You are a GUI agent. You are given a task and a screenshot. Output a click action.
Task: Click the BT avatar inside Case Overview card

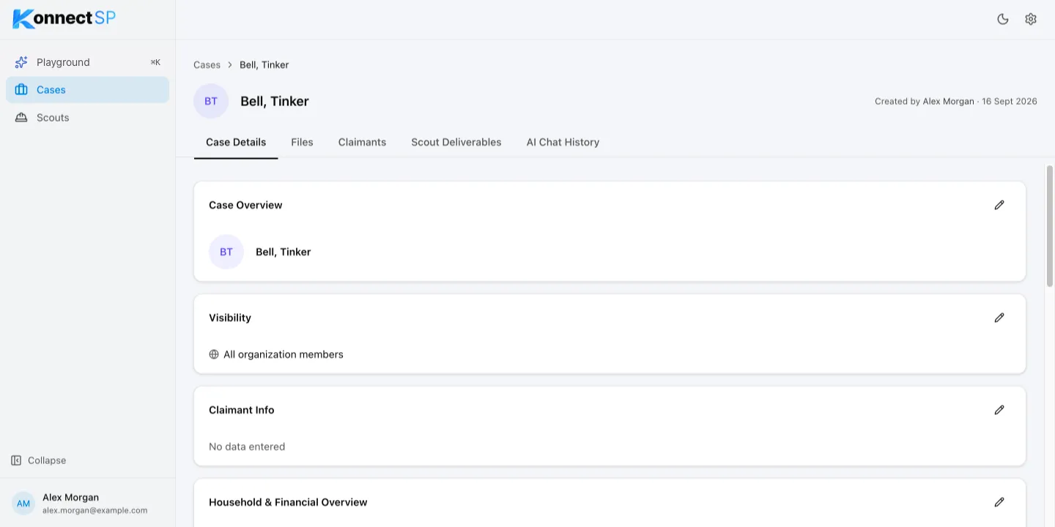click(226, 252)
